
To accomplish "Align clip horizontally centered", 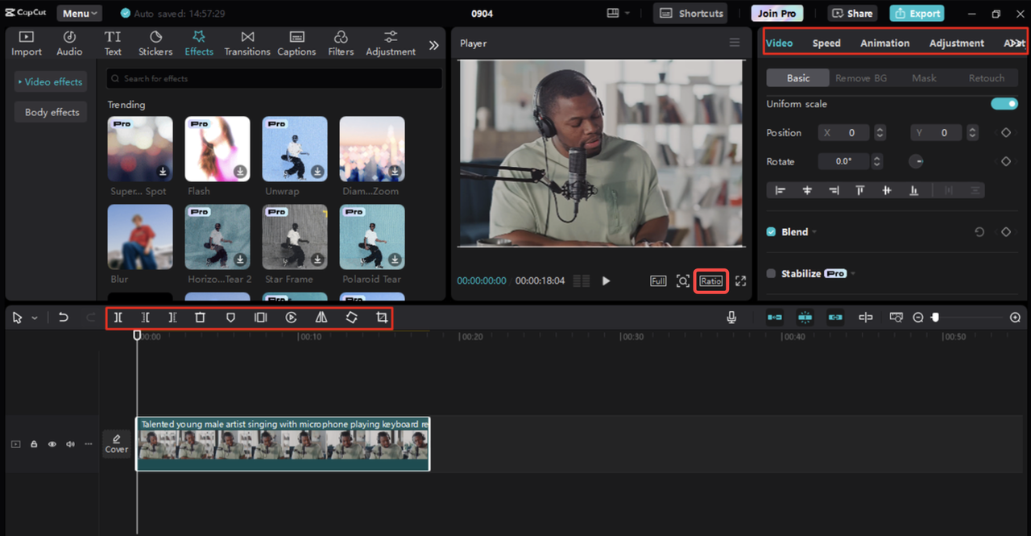I will tap(807, 190).
